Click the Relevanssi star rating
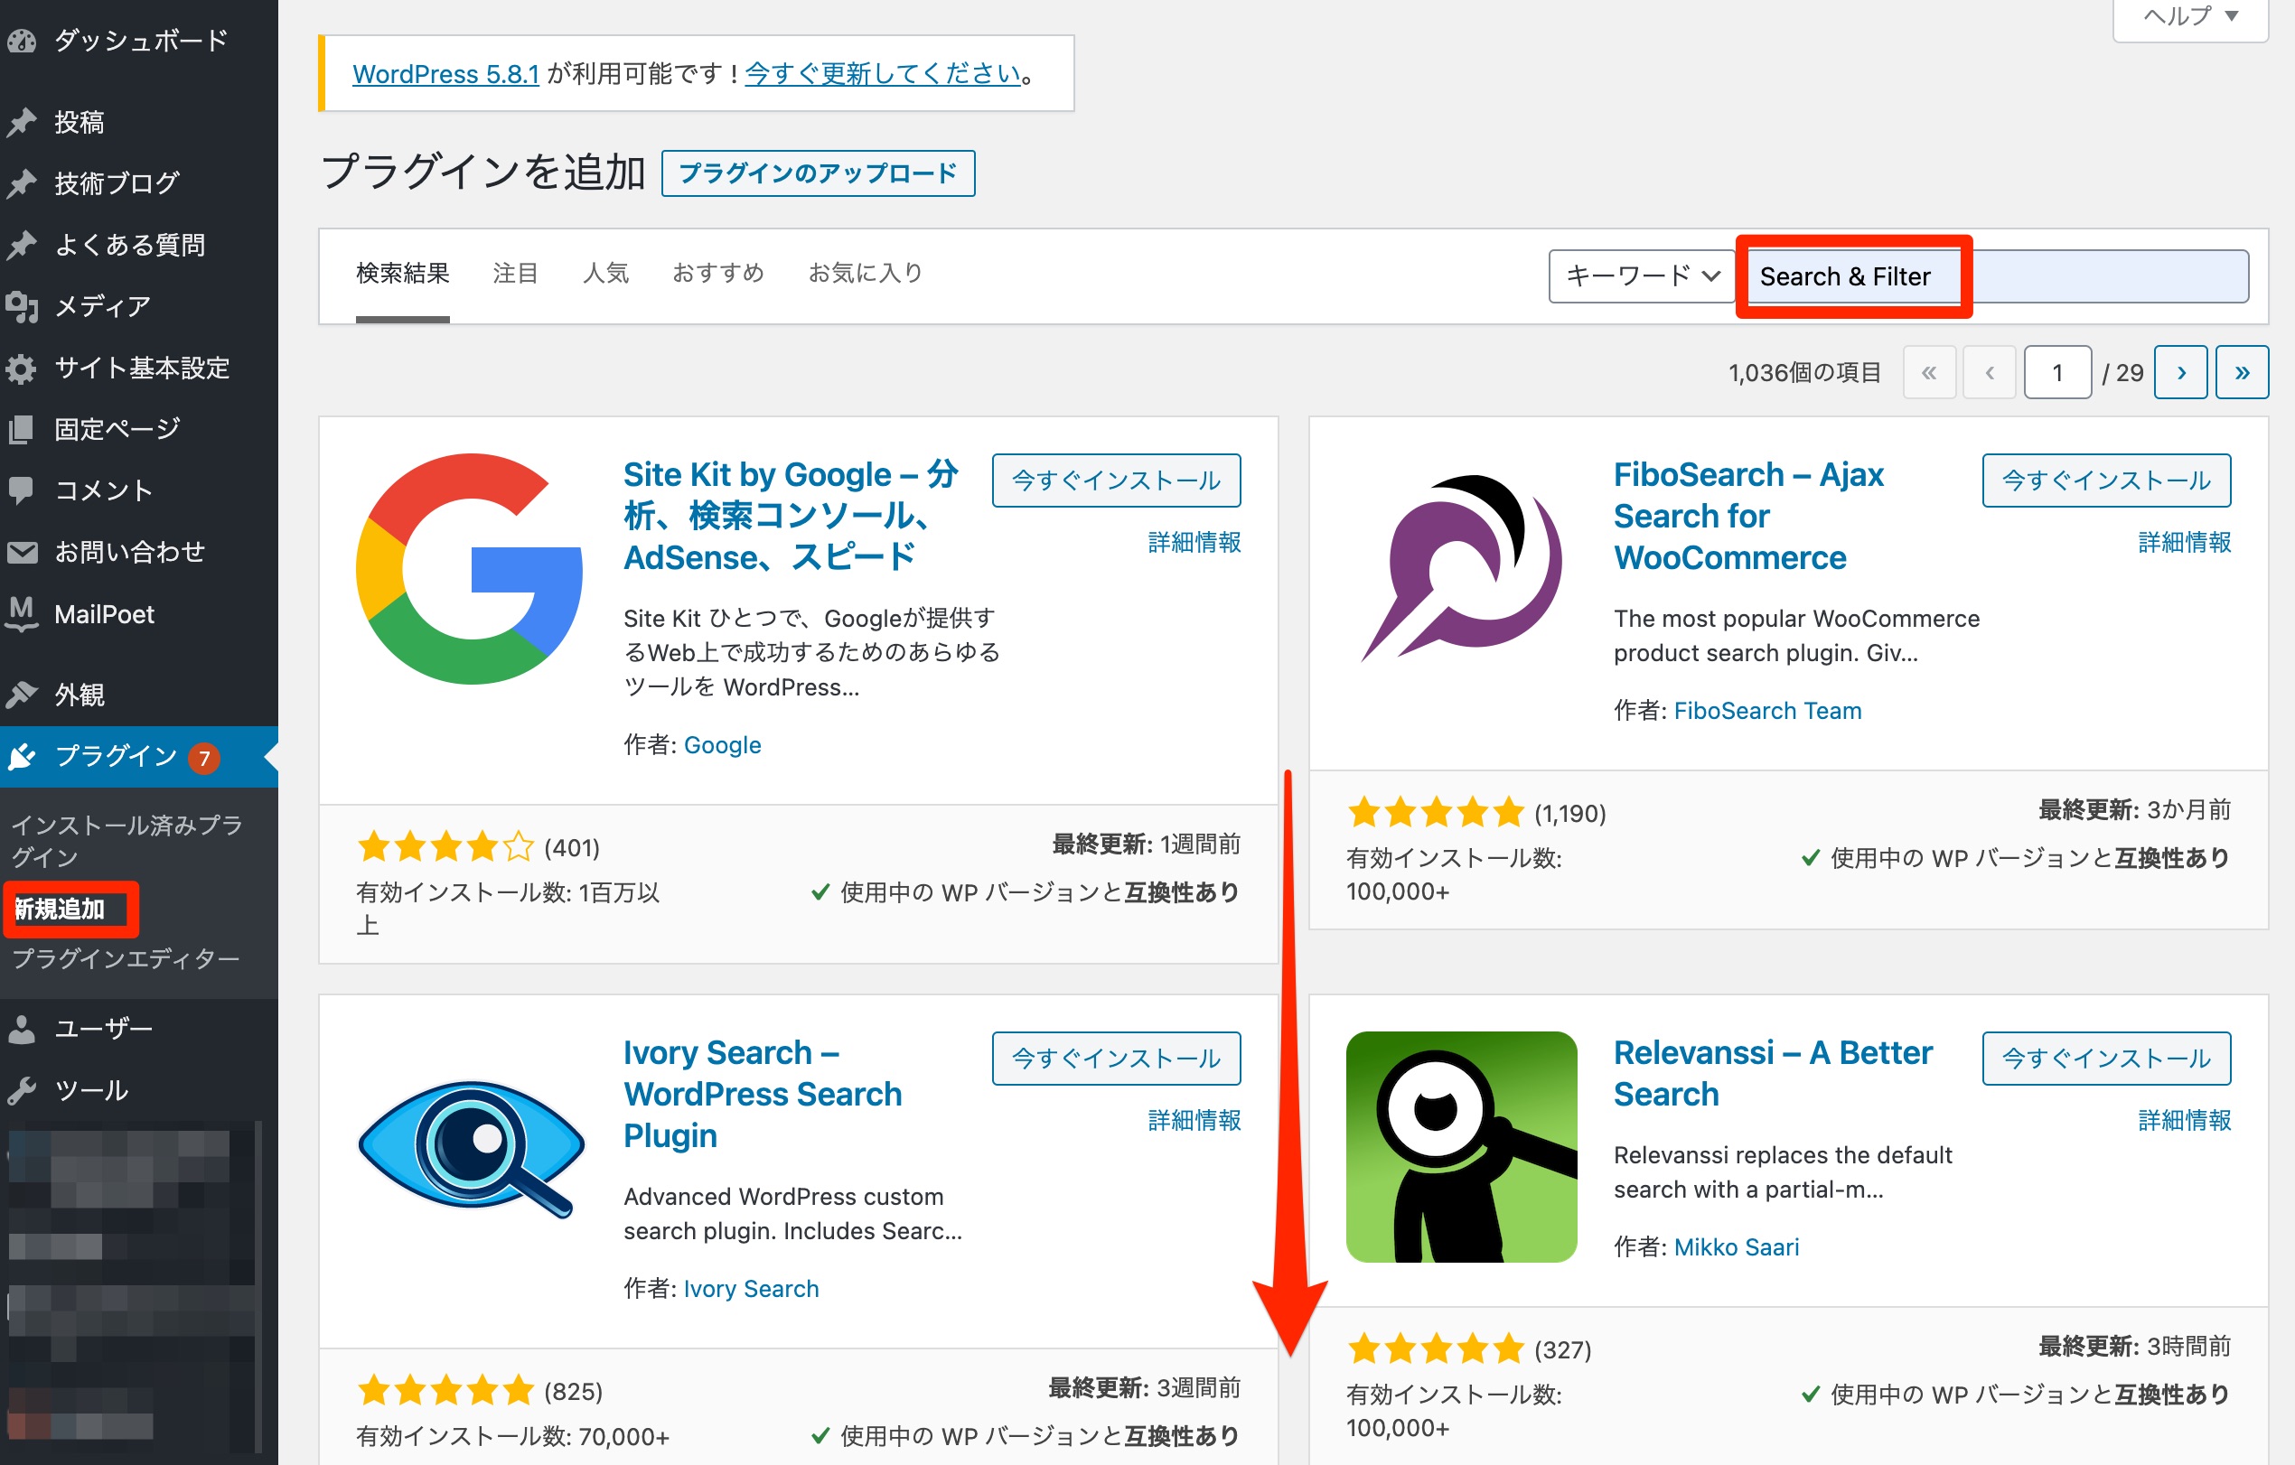This screenshot has height=1465, width=2295. click(x=1437, y=1348)
